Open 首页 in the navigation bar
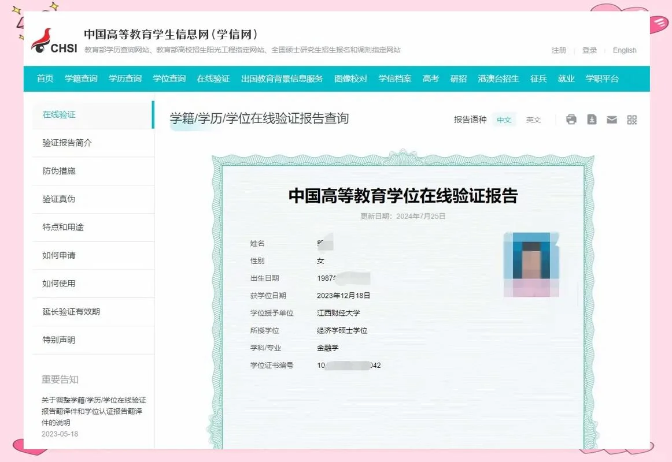Viewport: 672px width, 462px height. [45, 79]
